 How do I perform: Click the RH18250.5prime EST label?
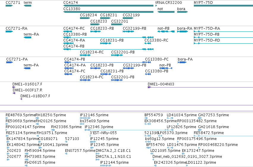click(x=51, y=115)
